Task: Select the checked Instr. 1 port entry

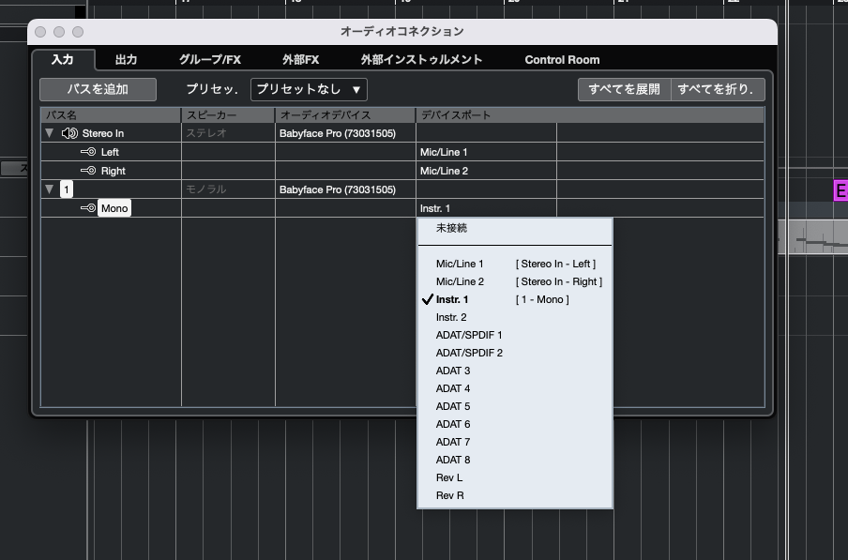Action: tap(452, 299)
